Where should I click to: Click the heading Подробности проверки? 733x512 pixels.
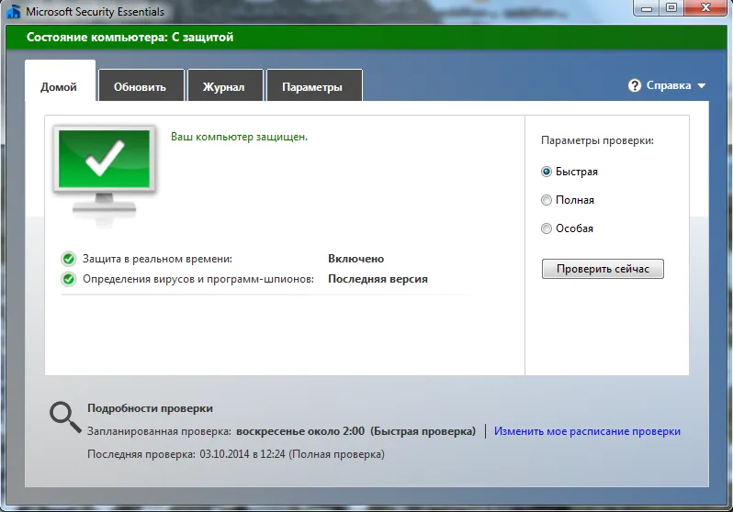(150, 408)
